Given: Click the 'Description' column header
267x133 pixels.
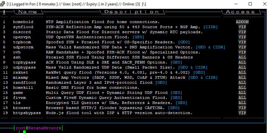Looking at the screenshot, I should [132, 12].
